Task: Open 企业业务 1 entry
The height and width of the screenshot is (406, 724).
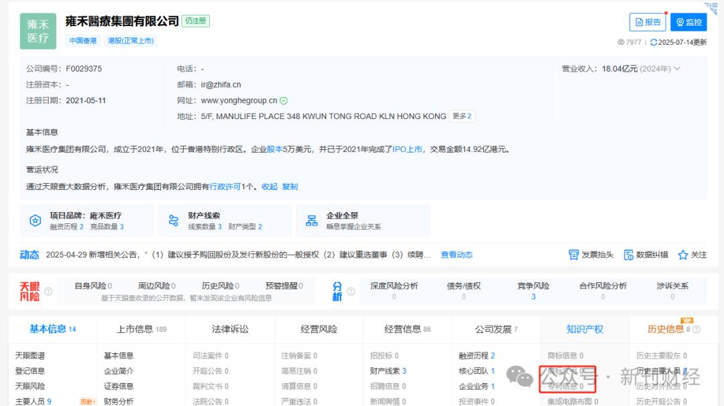Action: 477,386
